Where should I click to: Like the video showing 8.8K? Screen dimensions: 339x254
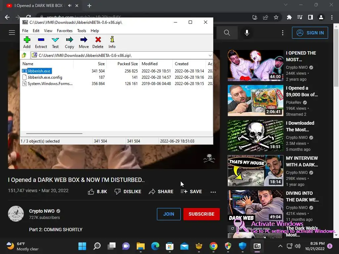tap(98, 191)
